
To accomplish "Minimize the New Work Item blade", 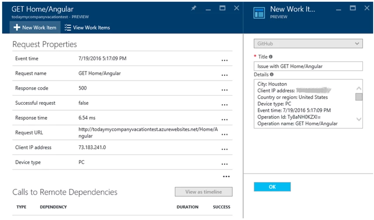I will click(338, 9).
